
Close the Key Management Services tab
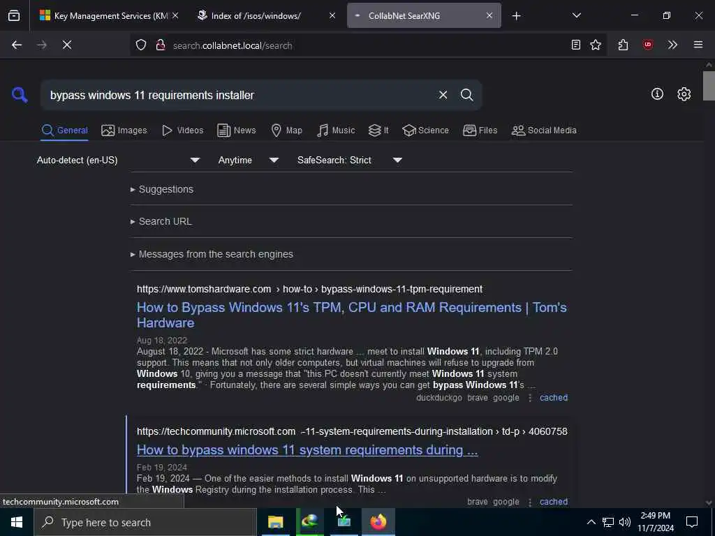(175, 15)
